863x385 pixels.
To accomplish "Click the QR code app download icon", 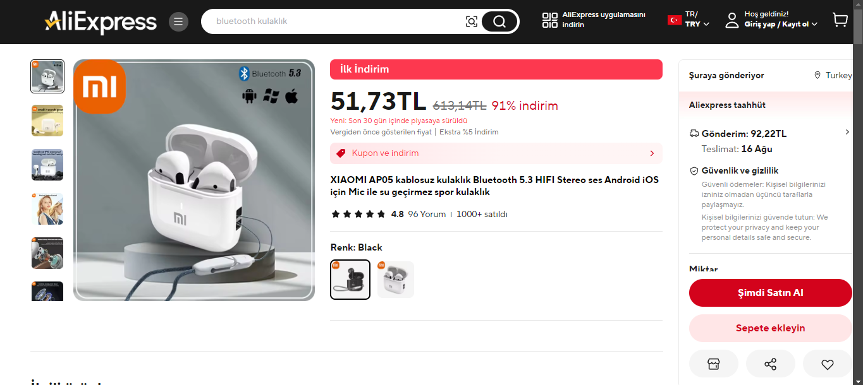I will pyautogui.click(x=549, y=20).
